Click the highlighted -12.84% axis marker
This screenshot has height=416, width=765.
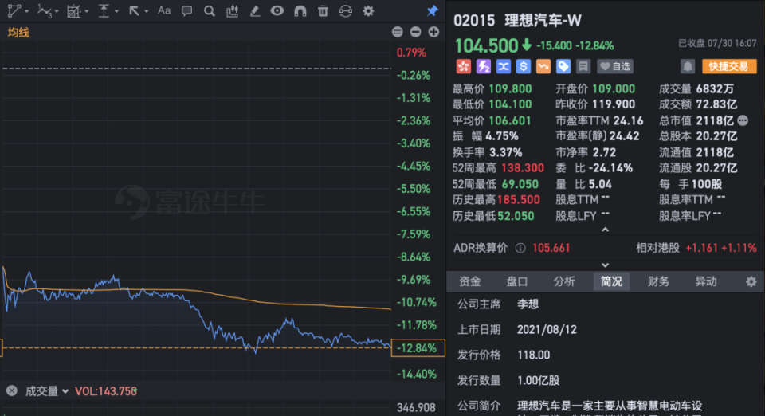click(418, 348)
